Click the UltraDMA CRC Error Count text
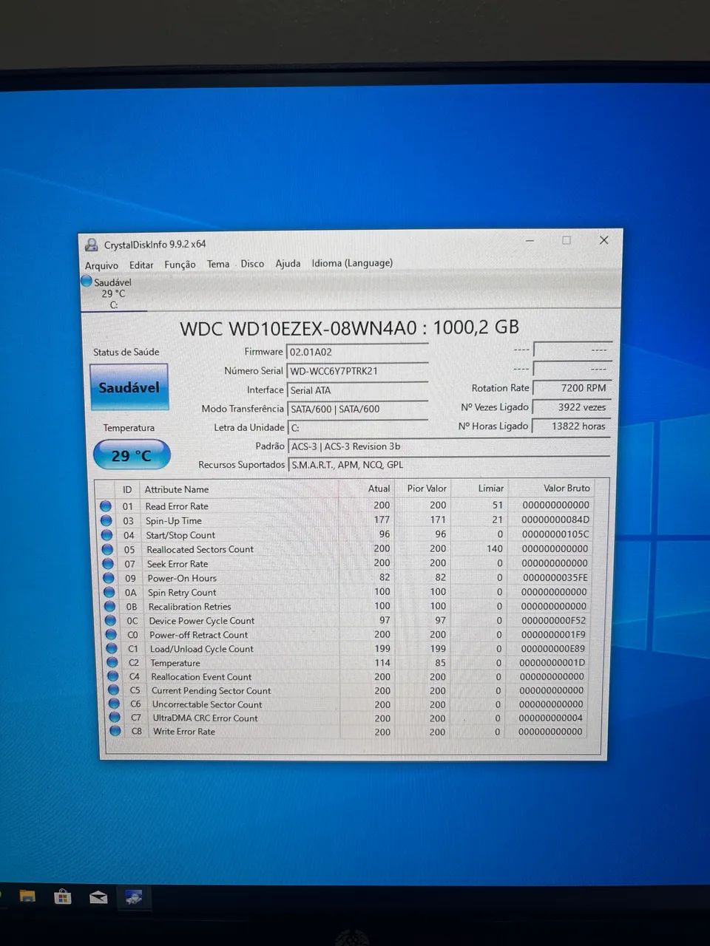This screenshot has height=946, width=710. [206, 718]
